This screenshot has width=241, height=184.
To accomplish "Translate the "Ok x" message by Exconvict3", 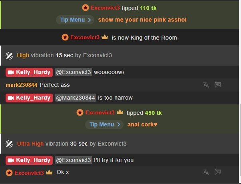I will tap(206, 172).
